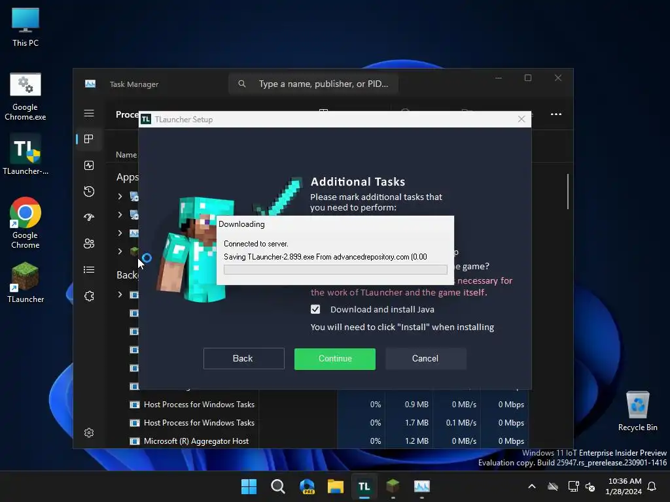Click the green Continue button
This screenshot has width=670, height=502.
tap(334, 359)
